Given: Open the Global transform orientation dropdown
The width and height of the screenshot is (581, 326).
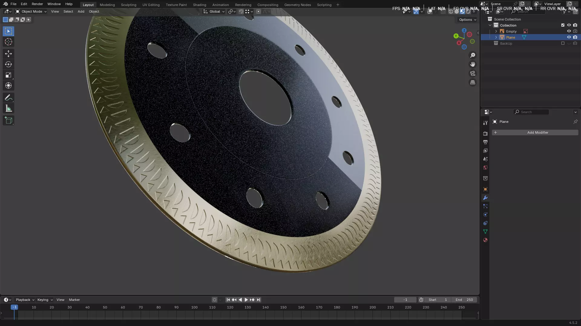Looking at the screenshot, I should coord(214,11).
